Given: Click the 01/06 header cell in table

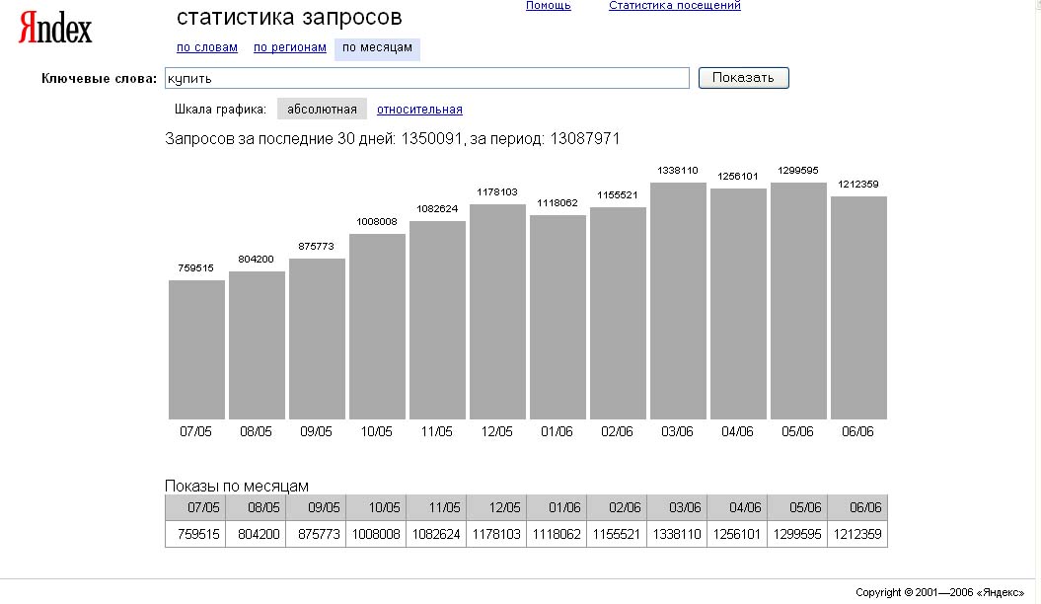Looking at the screenshot, I should pyautogui.click(x=557, y=507).
